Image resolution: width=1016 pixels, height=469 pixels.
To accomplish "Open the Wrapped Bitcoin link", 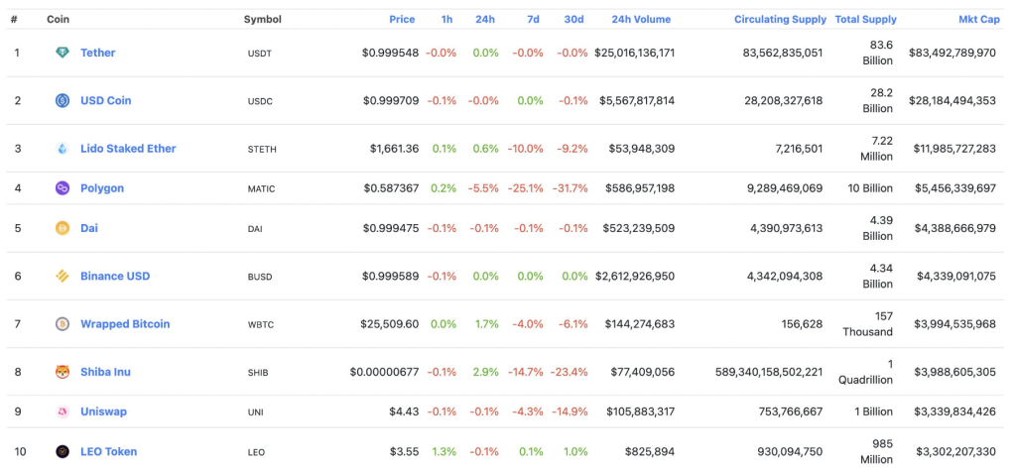I will tap(125, 324).
